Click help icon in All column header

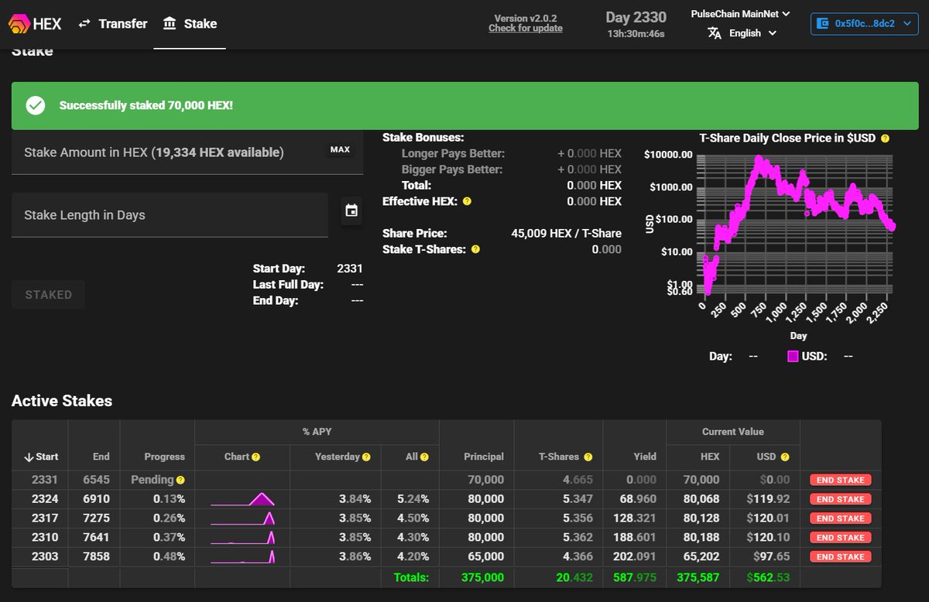(424, 457)
